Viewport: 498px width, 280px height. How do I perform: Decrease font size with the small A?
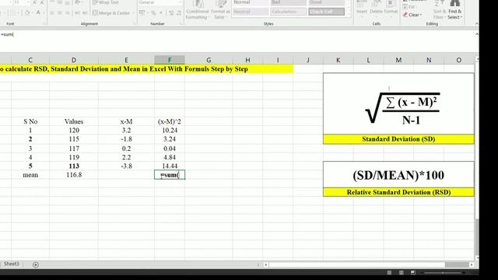(41, 2)
